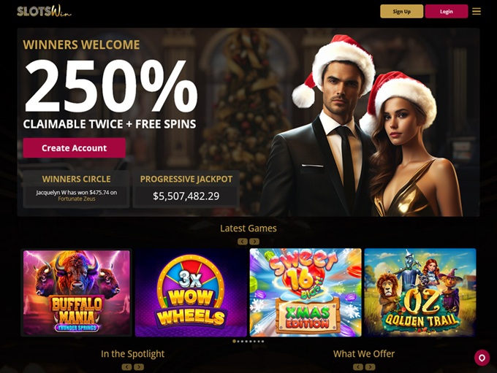Click the SlotsWin logo
The height and width of the screenshot is (373, 497).
point(44,11)
